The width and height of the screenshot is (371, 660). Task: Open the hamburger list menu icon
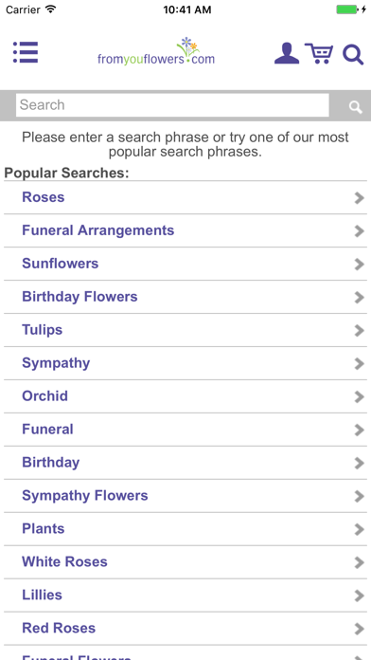[26, 52]
